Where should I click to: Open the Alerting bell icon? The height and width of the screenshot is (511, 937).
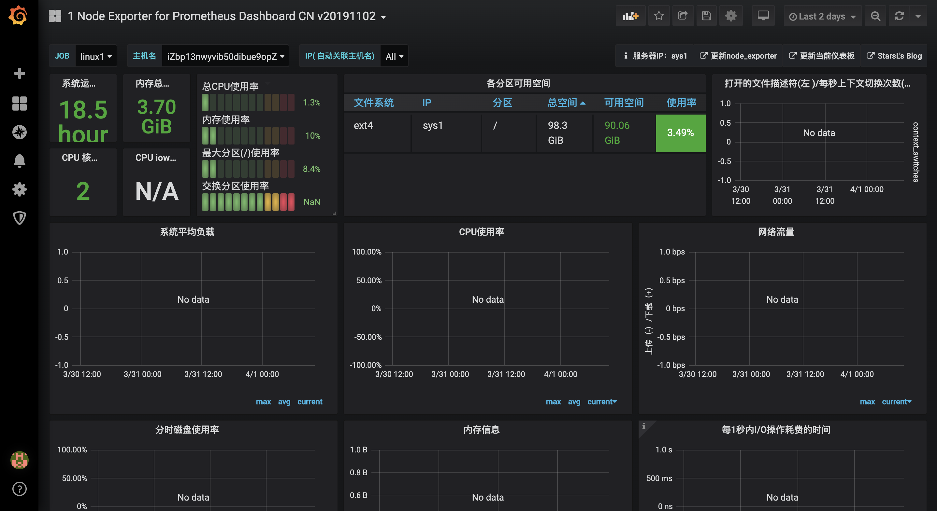19,161
